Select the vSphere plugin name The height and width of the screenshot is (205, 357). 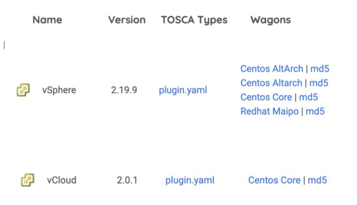point(59,90)
